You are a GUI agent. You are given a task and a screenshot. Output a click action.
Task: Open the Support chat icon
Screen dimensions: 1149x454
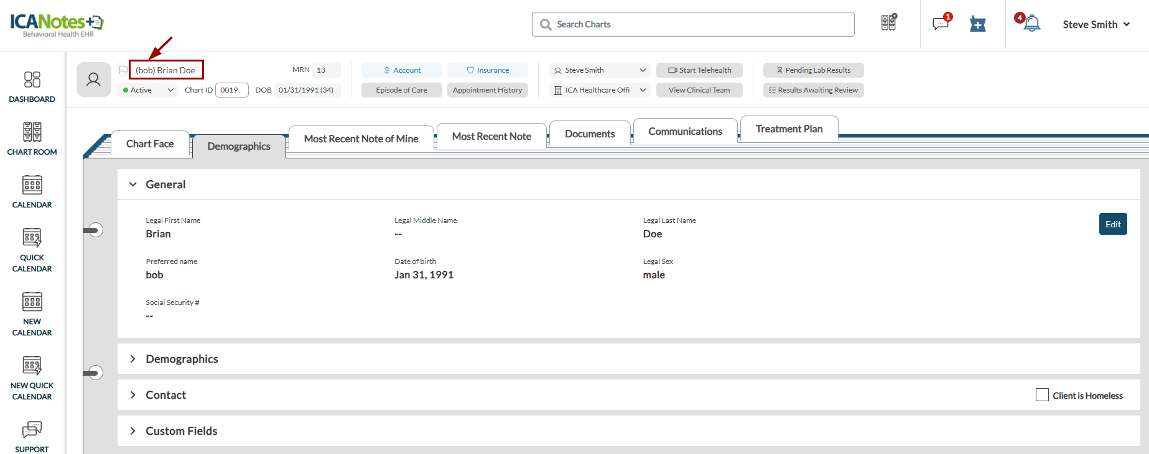(x=32, y=430)
